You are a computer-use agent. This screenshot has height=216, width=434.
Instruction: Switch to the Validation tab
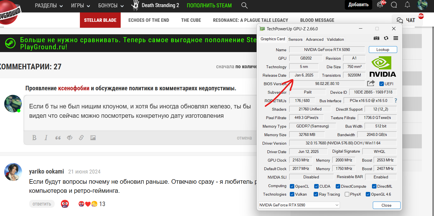tap(335, 39)
